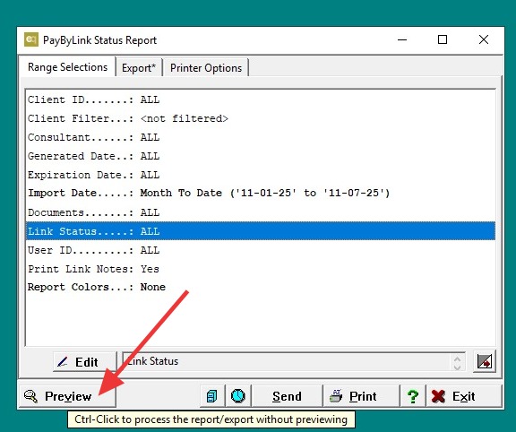Click the down arrow on description field spinner
The width and height of the screenshot is (516, 432).
coord(457,367)
